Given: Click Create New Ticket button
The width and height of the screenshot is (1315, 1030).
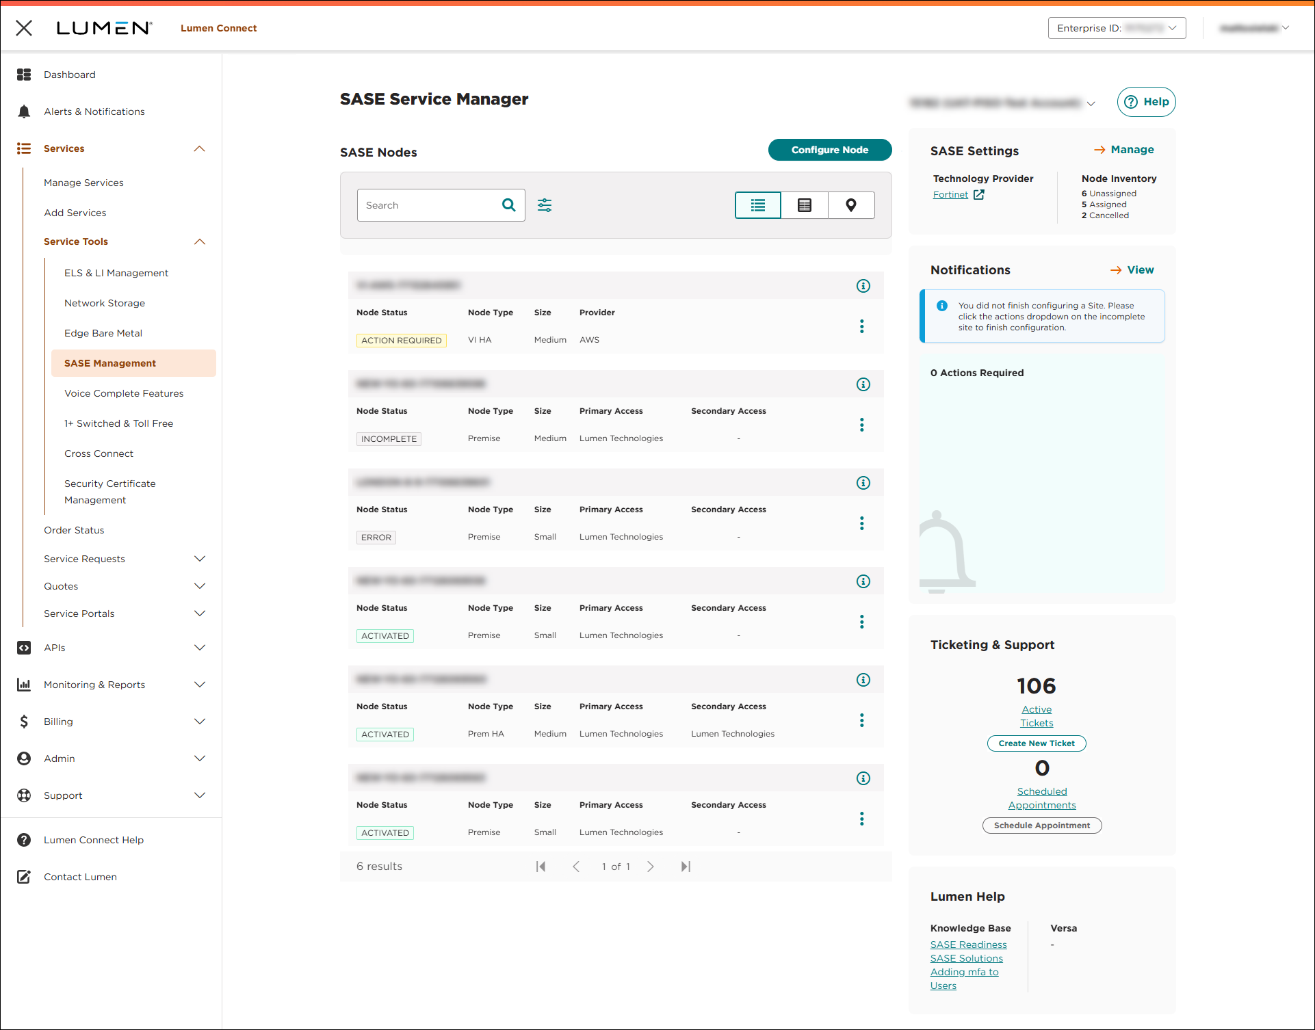Looking at the screenshot, I should click(x=1037, y=743).
